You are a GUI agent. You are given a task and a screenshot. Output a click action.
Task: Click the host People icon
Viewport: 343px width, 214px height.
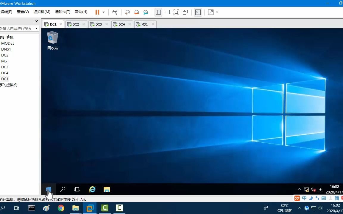coord(266,208)
